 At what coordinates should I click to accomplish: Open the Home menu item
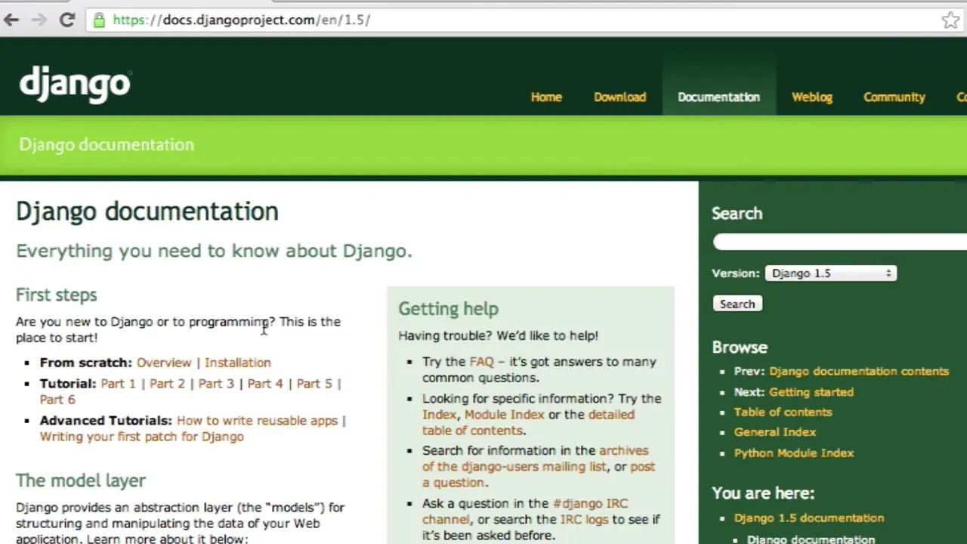[x=546, y=97]
